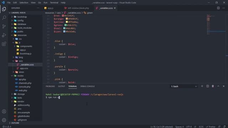Image resolution: width=228 pixels, height=128 pixels.
Task: Open the Selection menu
Action: click(x=24, y=2)
